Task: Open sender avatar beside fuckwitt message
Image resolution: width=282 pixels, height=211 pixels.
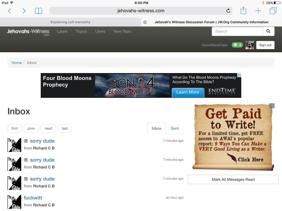Action: [14, 202]
